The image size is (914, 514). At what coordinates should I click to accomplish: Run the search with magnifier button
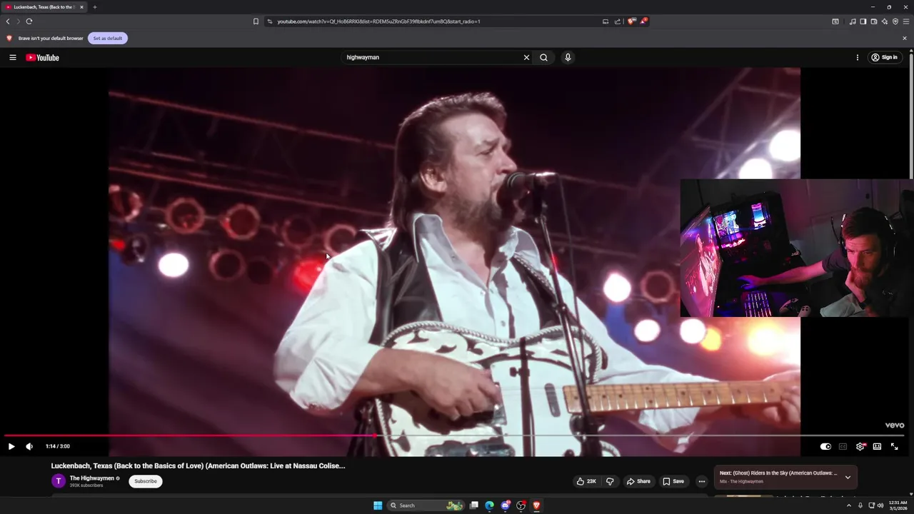pyautogui.click(x=543, y=57)
